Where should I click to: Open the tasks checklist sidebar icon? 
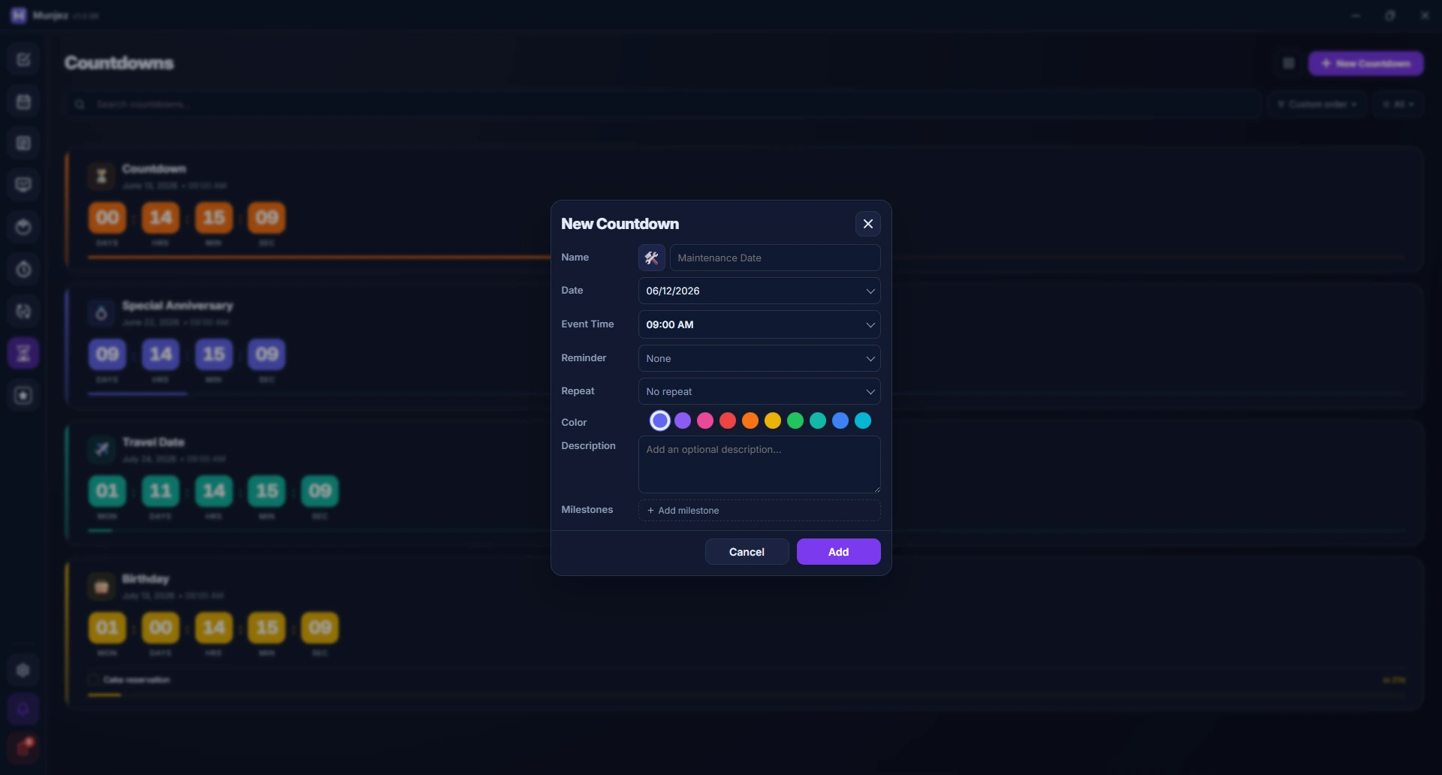pos(23,59)
